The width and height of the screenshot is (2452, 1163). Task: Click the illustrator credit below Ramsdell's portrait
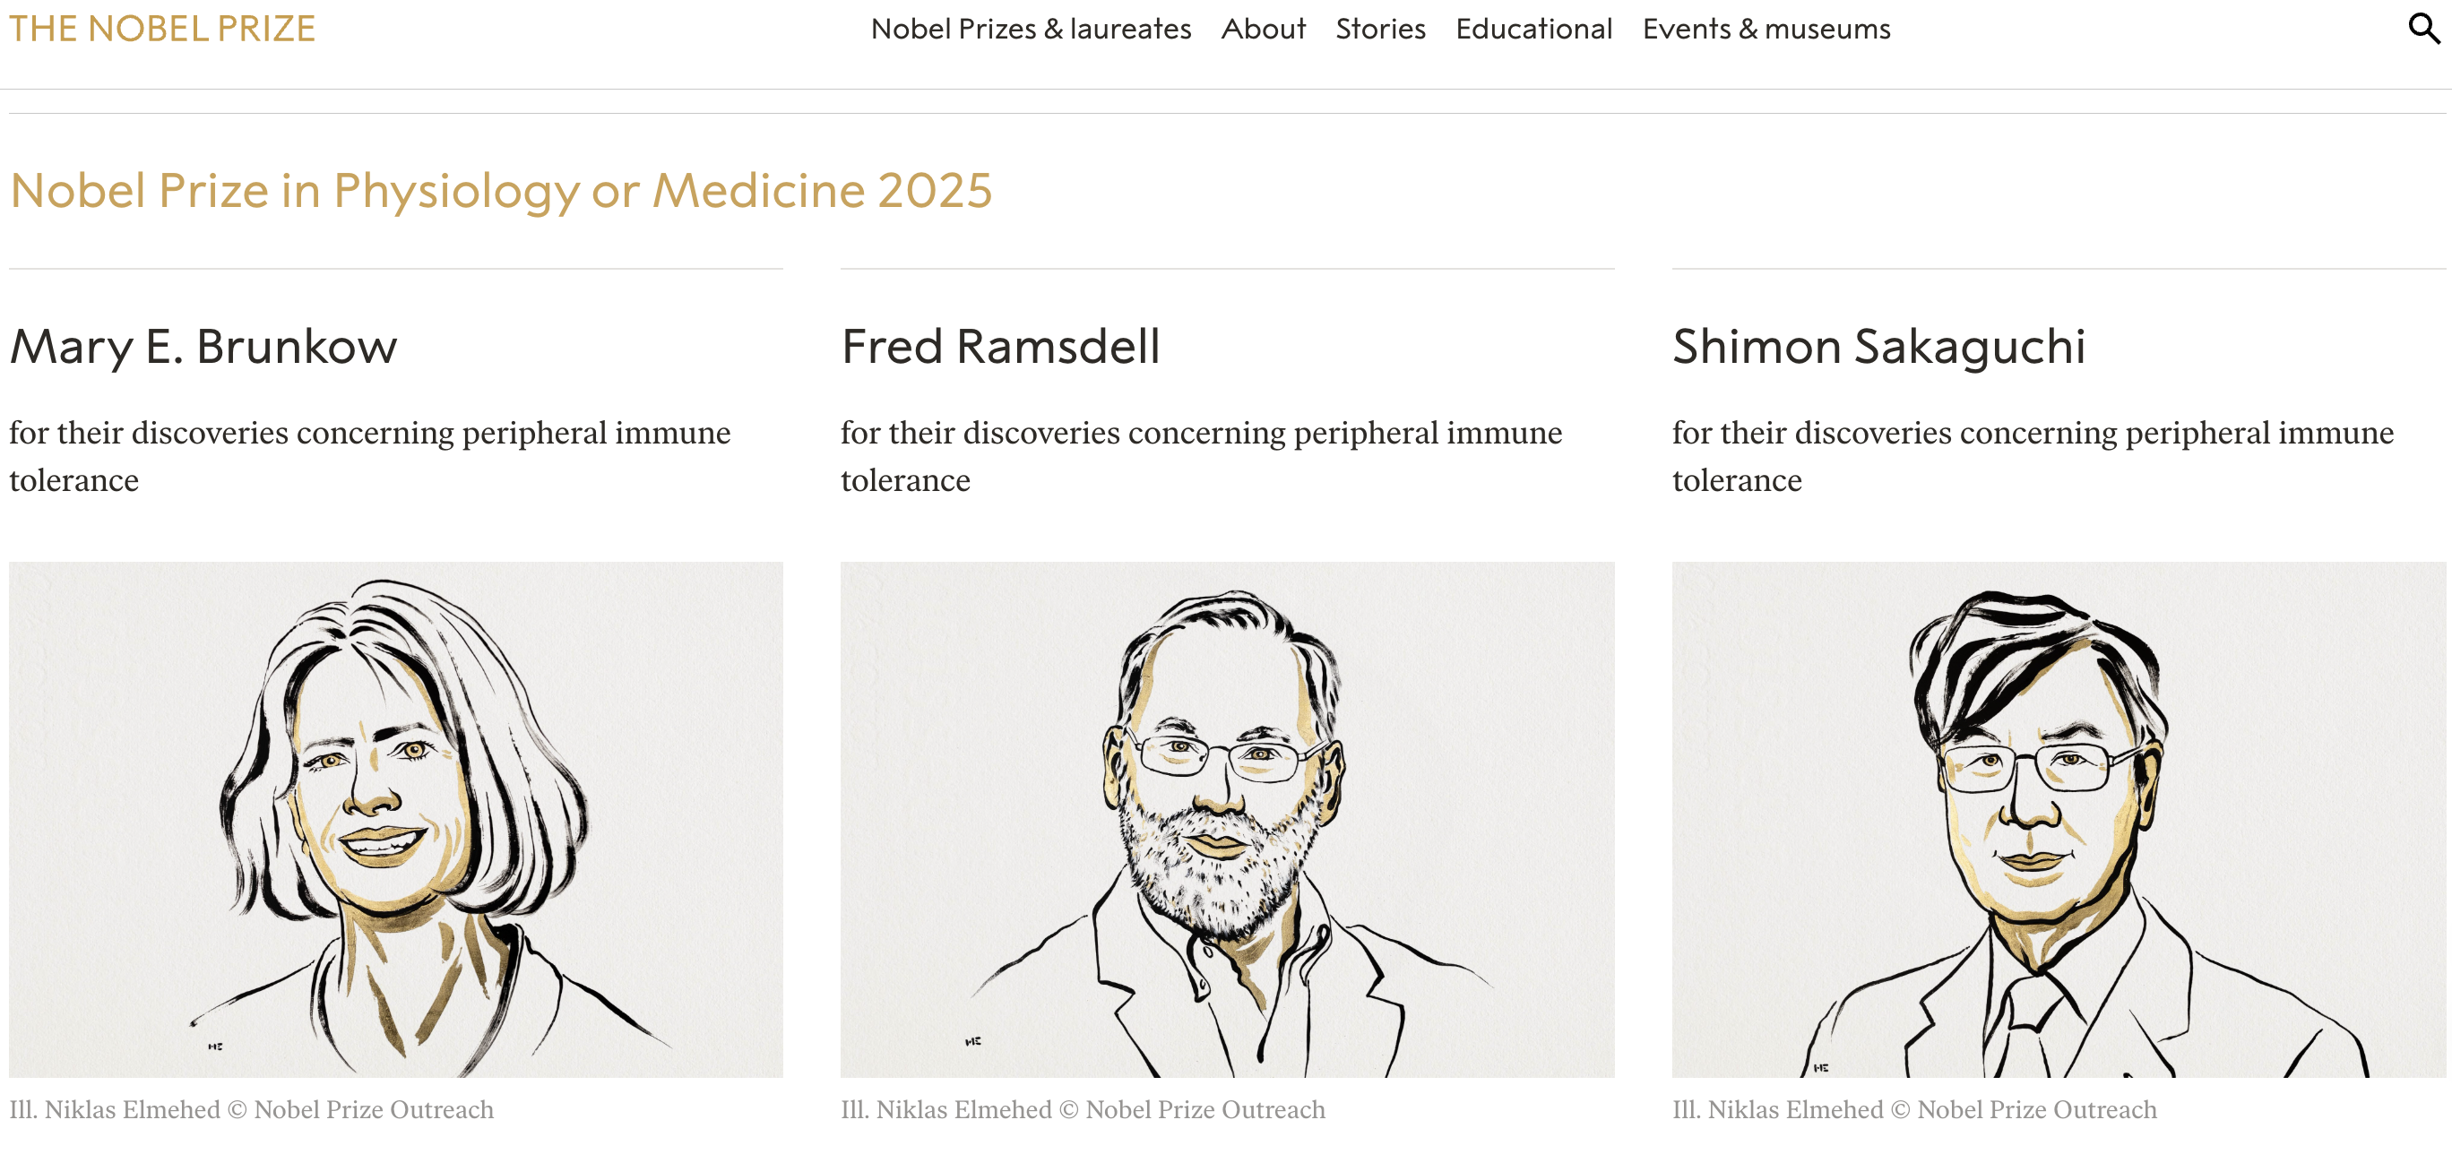[1083, 1110]
